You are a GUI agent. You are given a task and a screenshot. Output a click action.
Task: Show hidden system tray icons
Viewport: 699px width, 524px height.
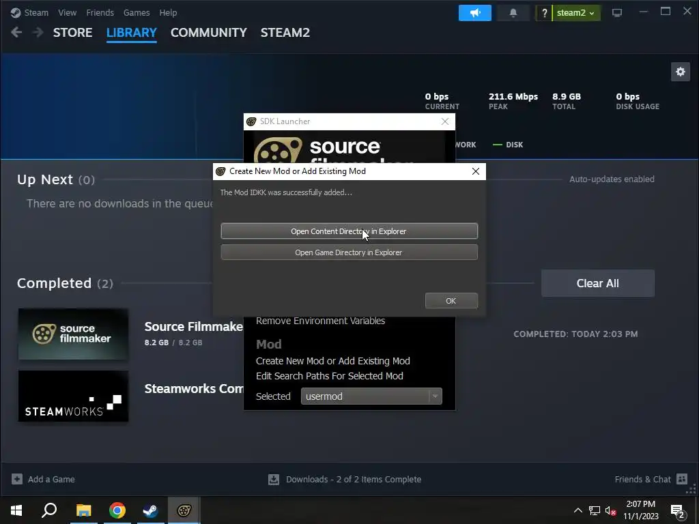click(x=577, y=510)
